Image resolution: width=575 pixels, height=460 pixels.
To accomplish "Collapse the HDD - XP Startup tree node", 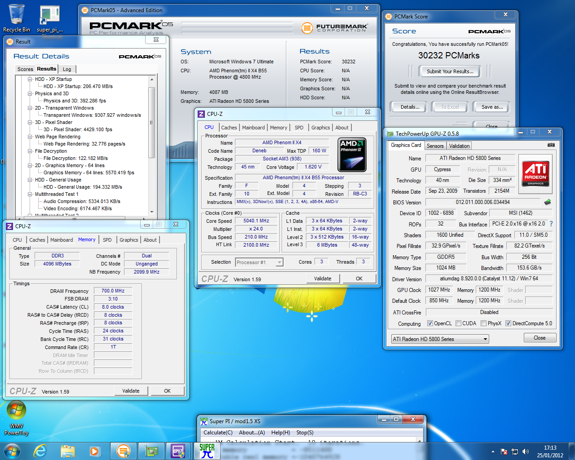I will click(x=30, y=79).
